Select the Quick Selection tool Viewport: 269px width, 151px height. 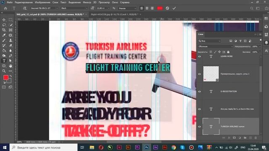click(11, 25)
